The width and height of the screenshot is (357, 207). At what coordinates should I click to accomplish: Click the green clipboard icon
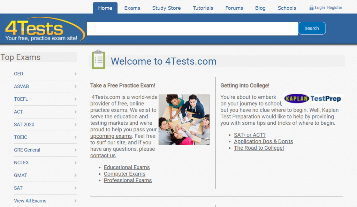click(x=98, y=59)
